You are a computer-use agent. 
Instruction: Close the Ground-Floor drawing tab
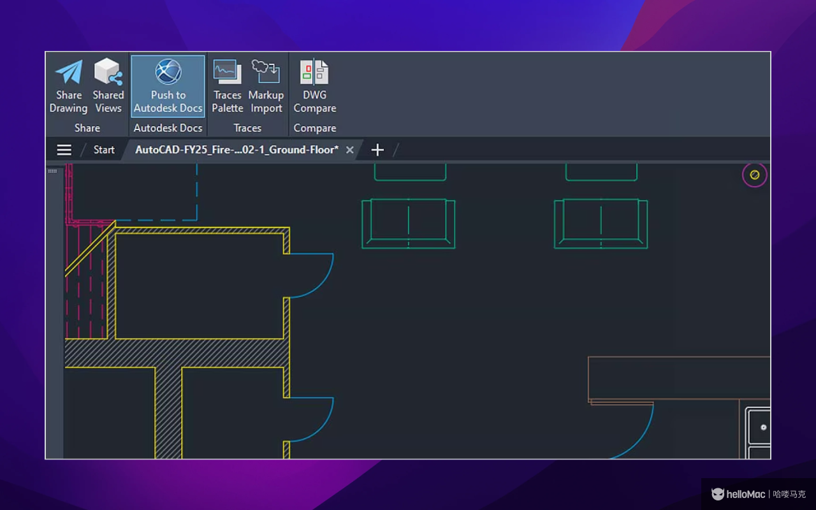[349, 150]
